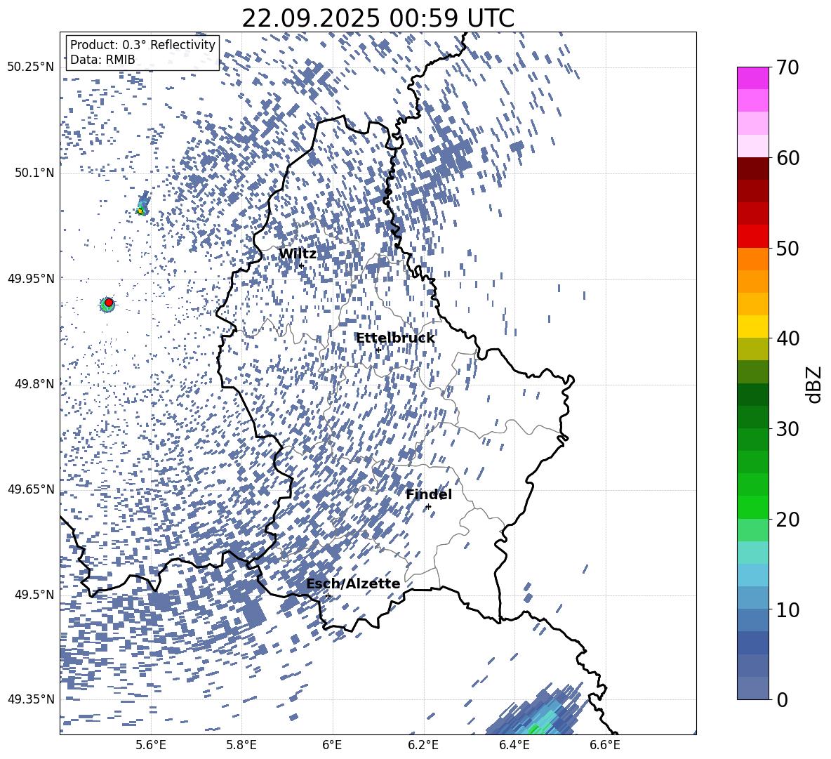Click the 5.8°E longitude label
The image size is (831, 759).
point(241,745)
